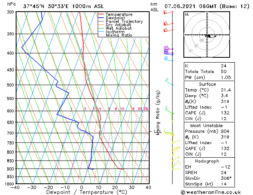
Task: Click the hodograph circle center
Action: (207, 35)
